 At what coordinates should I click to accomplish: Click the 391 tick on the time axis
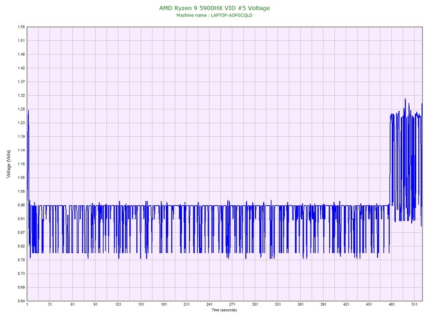tap(323, 304)
